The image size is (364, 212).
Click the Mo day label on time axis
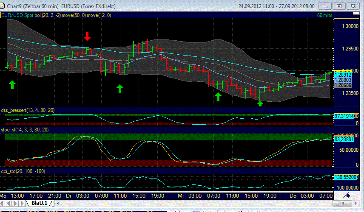pyautogui.click(x=3, y=196)
